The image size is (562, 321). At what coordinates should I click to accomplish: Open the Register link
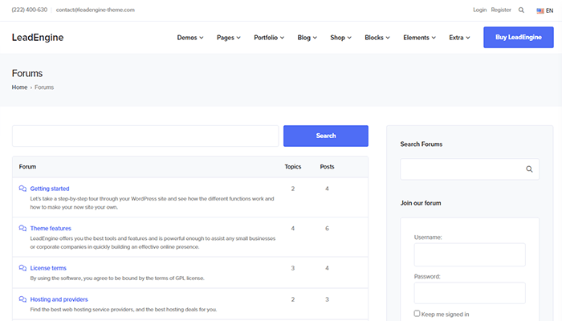tap(501, 10)
